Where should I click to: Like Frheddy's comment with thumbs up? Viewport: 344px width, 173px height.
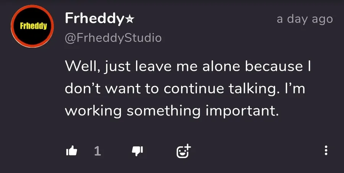(x=72, y=151)
